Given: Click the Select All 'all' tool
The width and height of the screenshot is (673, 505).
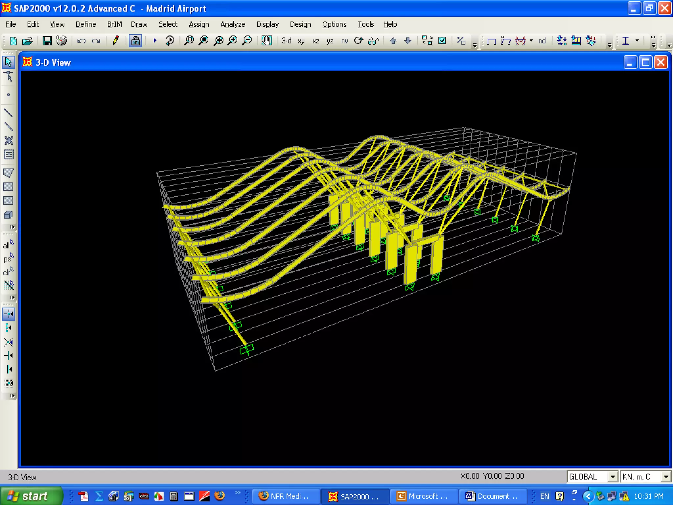Looking at the screenshot, I should pyautogui.click(x=8, y=244).
